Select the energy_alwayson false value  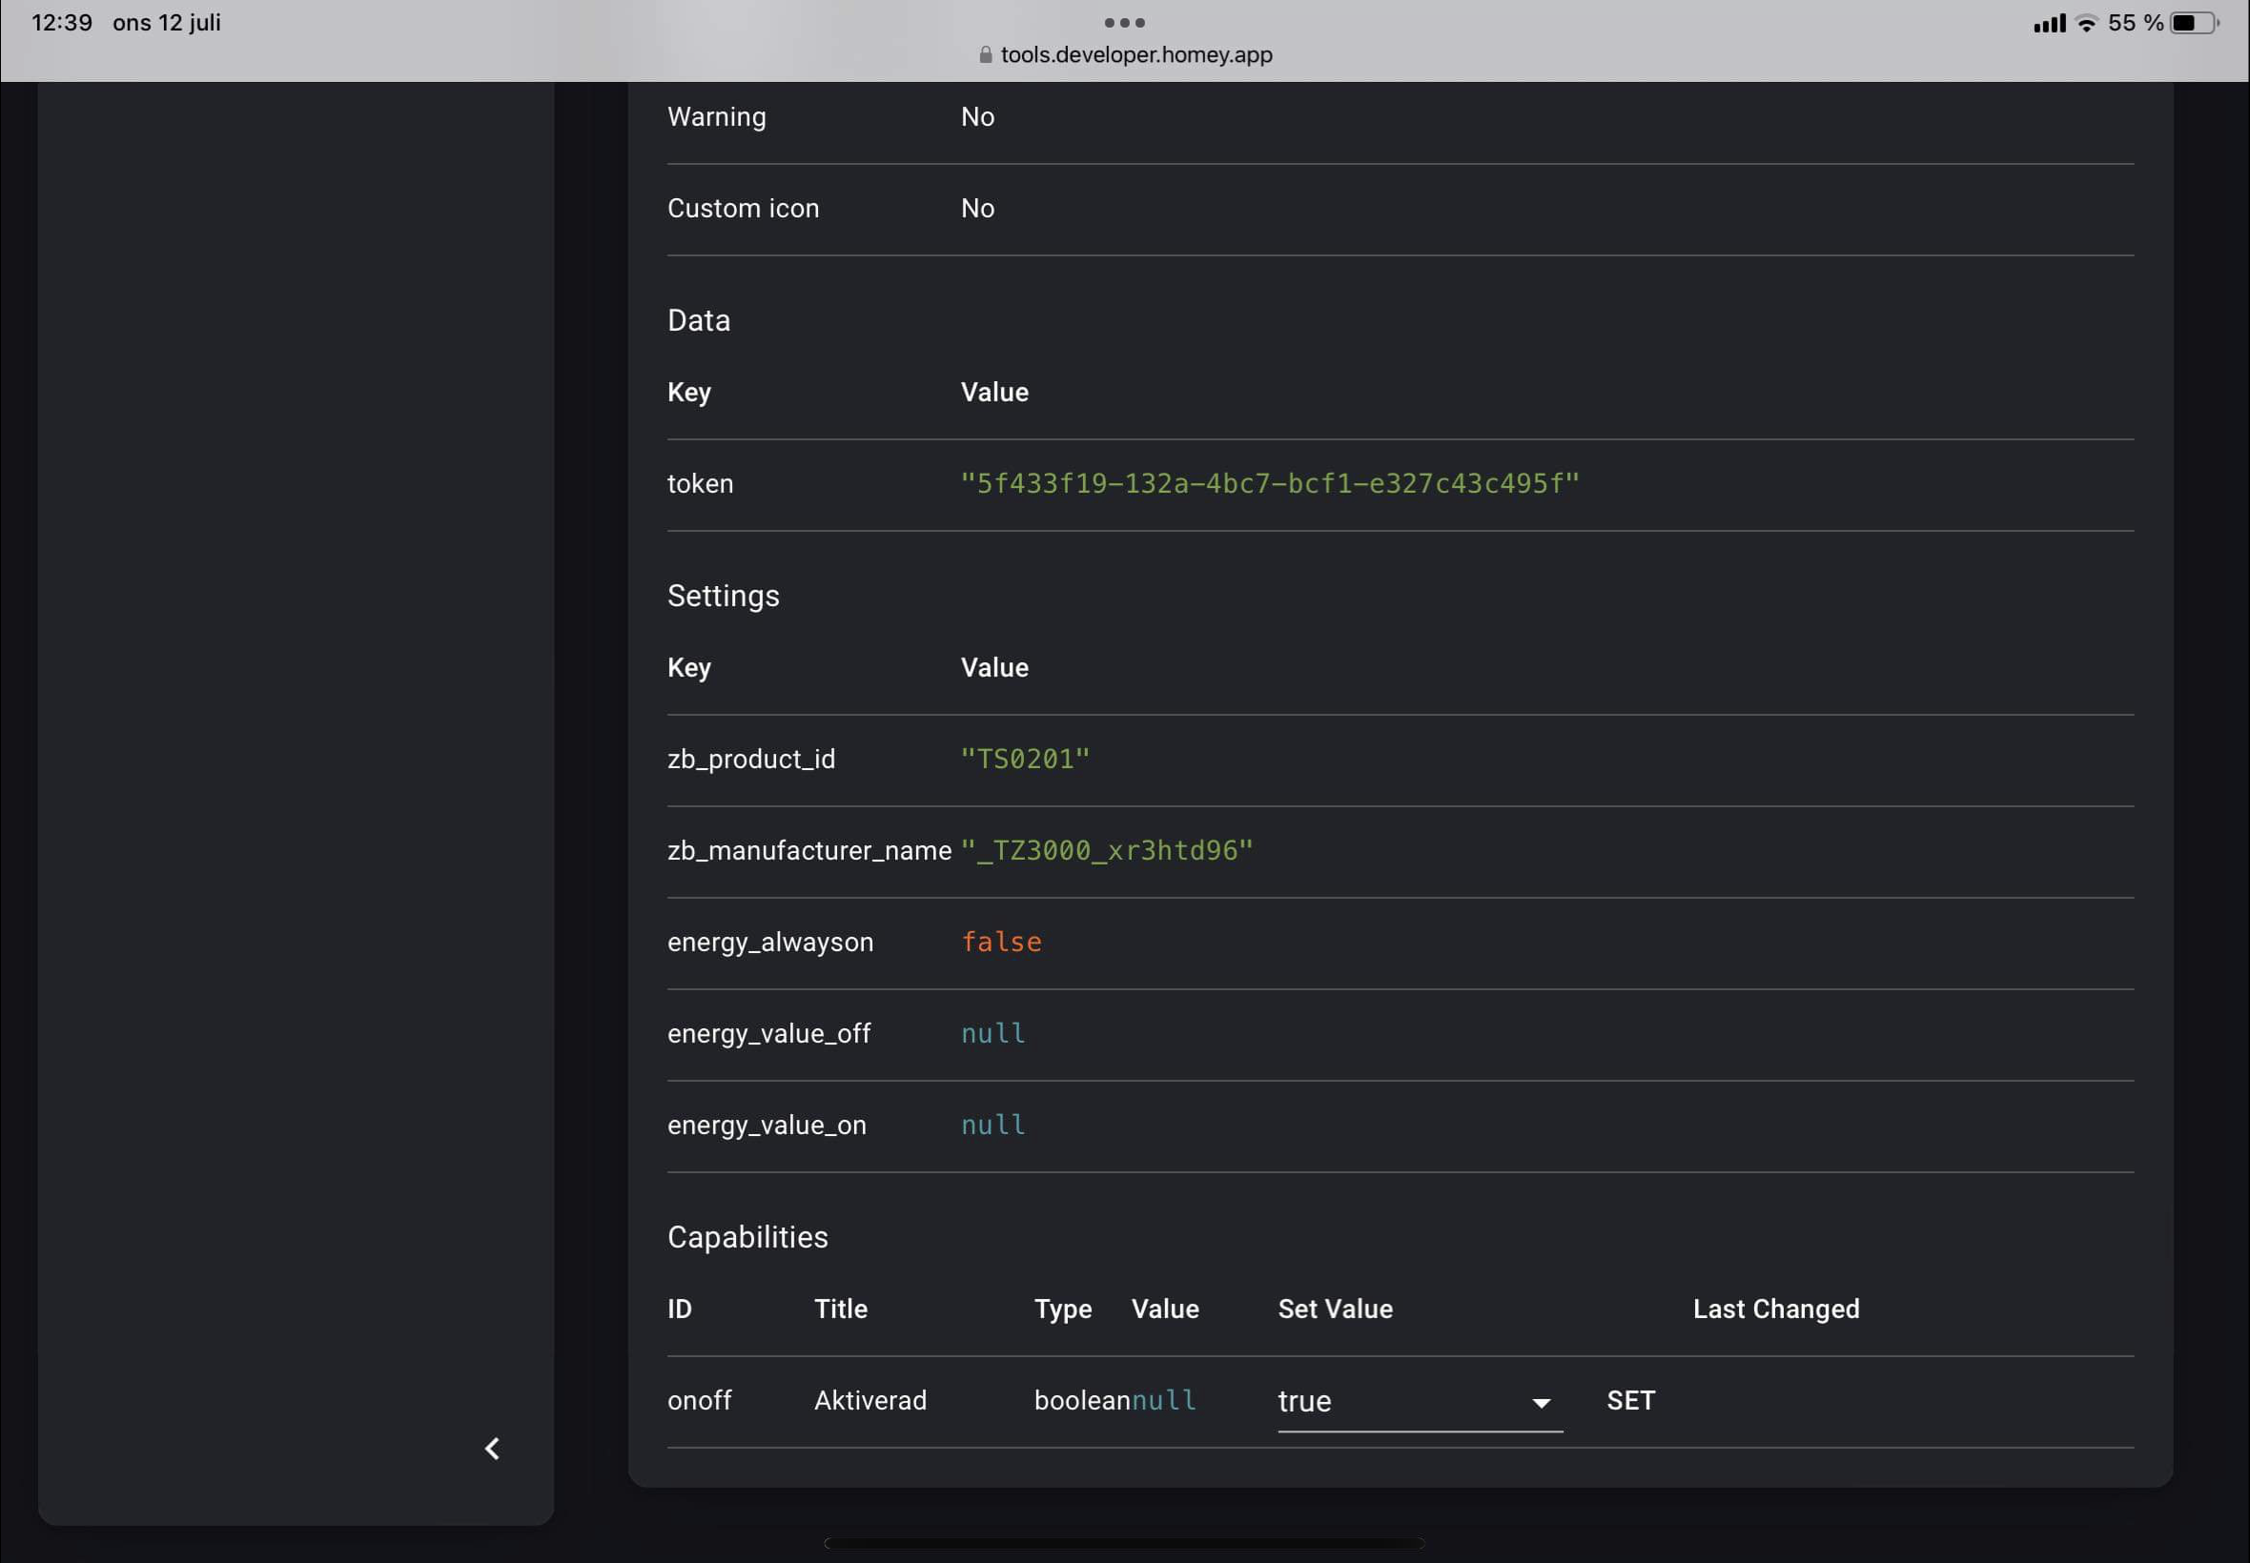pos(1000,941)
